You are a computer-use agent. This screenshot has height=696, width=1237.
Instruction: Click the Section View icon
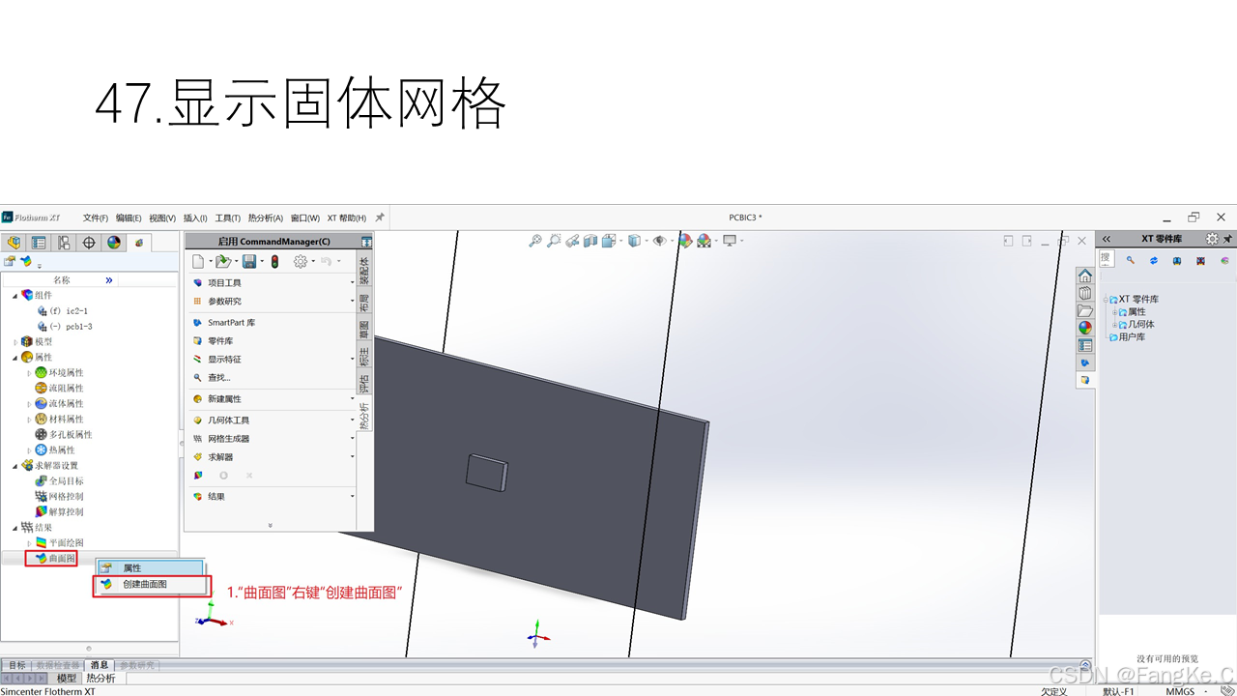(x=590, y=241)
